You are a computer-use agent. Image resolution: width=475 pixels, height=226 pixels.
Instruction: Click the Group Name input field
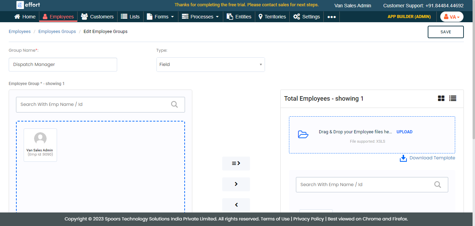pos(63,65)
